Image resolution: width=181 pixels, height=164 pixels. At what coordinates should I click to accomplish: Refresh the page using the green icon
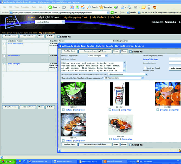click(x=77, y=7)
